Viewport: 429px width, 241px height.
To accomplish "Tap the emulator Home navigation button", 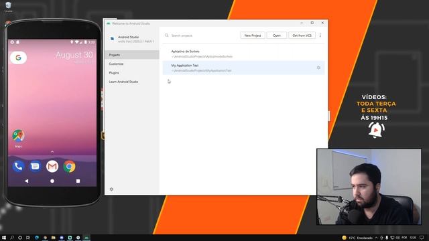I will tap(52, 181).
